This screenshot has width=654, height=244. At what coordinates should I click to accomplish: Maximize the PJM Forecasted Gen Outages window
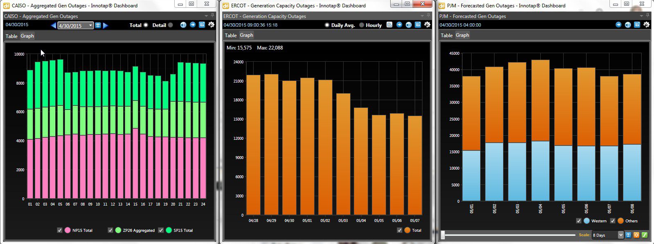[626, 4]
